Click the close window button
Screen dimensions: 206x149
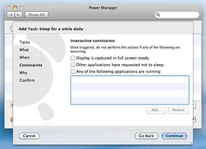click(x=9, y=8)
